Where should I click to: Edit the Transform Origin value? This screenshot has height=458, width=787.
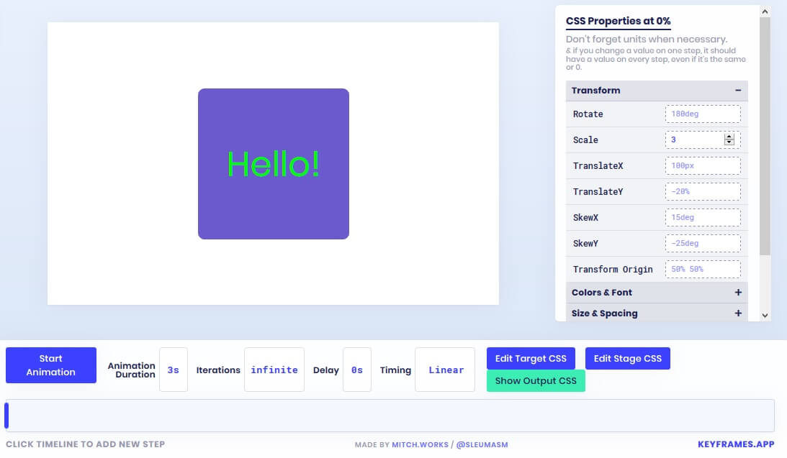coord(703,269)
